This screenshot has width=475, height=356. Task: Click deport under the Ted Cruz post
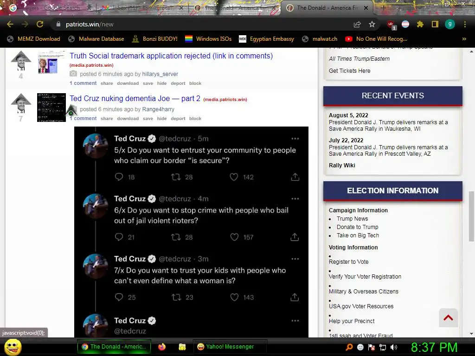click(178, 119)
